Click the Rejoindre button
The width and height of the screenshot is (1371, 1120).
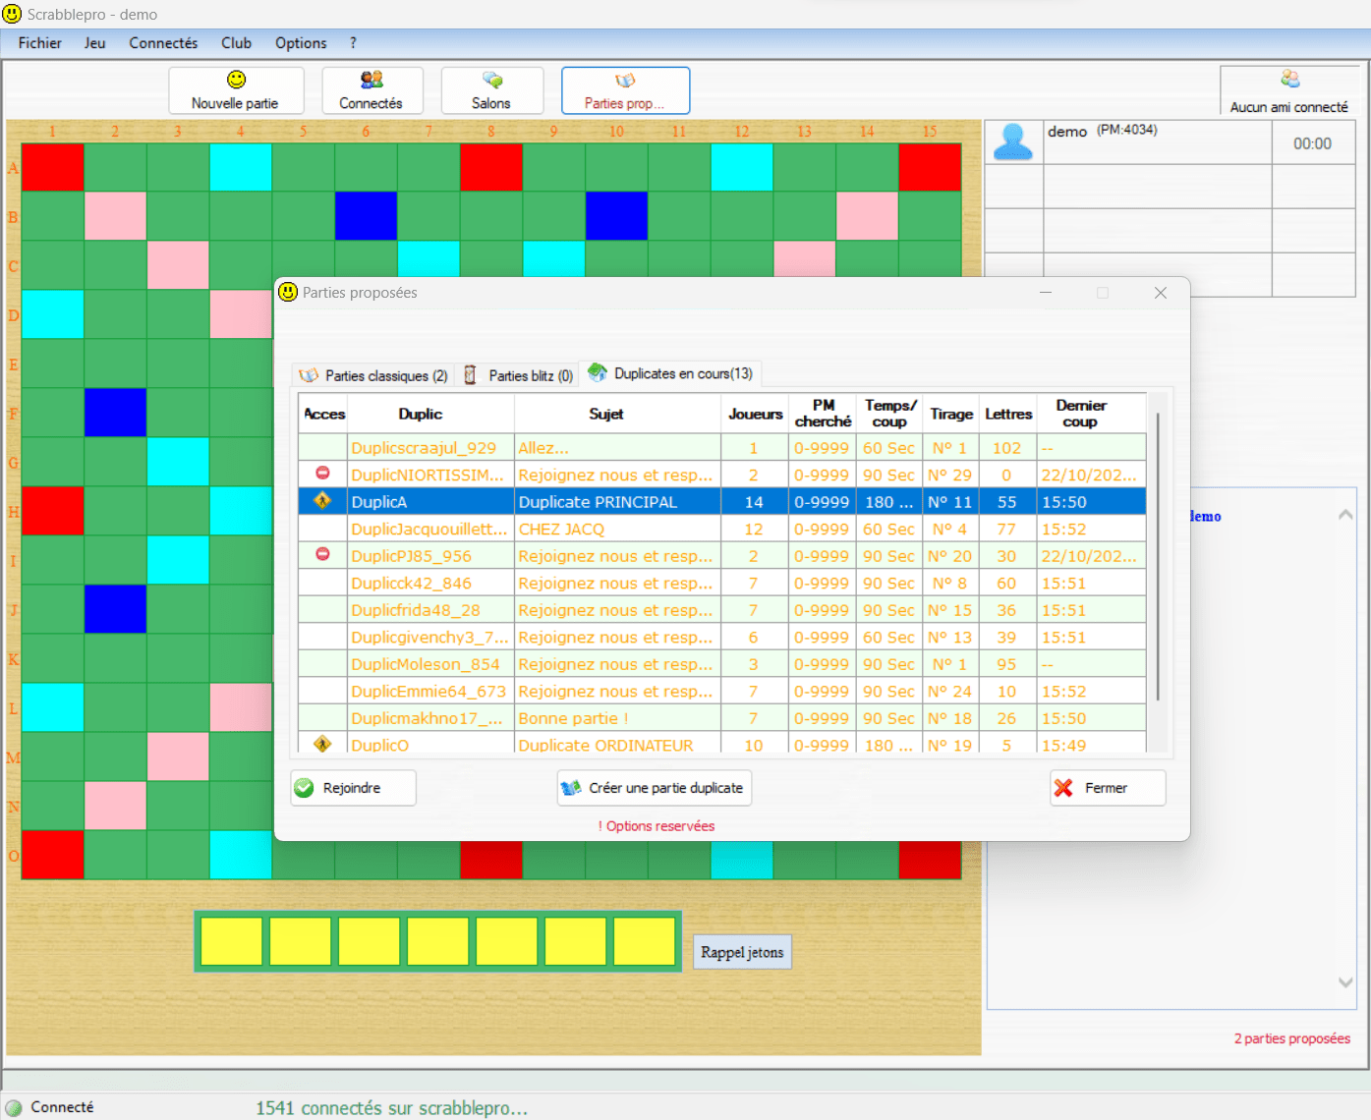pyautogui.click(x=353, y=788)
